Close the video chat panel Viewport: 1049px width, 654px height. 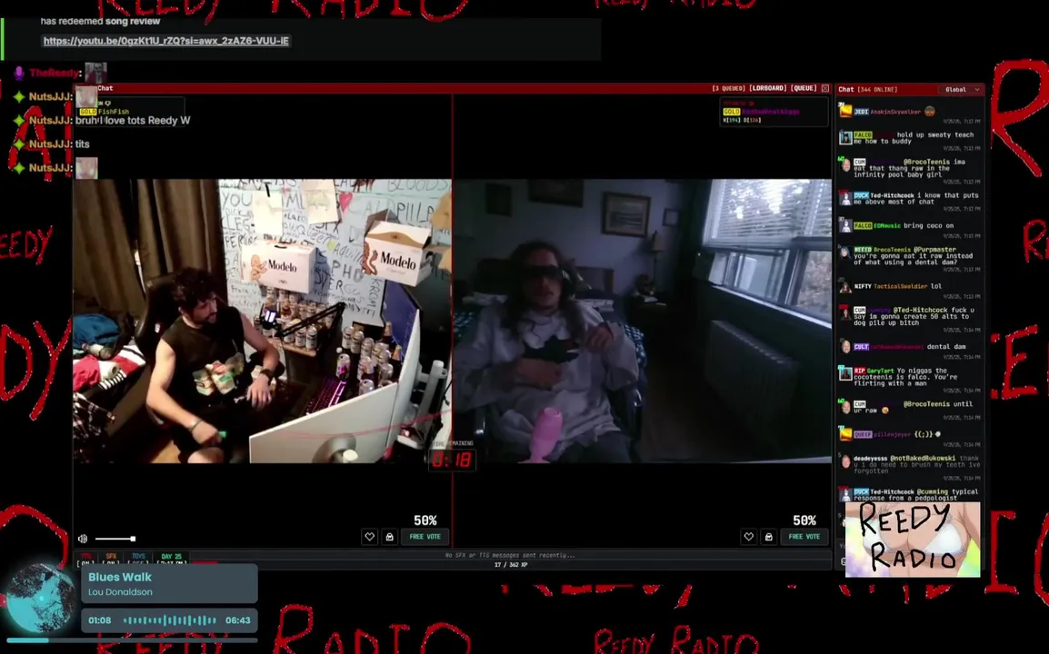(x=824, y=88)
